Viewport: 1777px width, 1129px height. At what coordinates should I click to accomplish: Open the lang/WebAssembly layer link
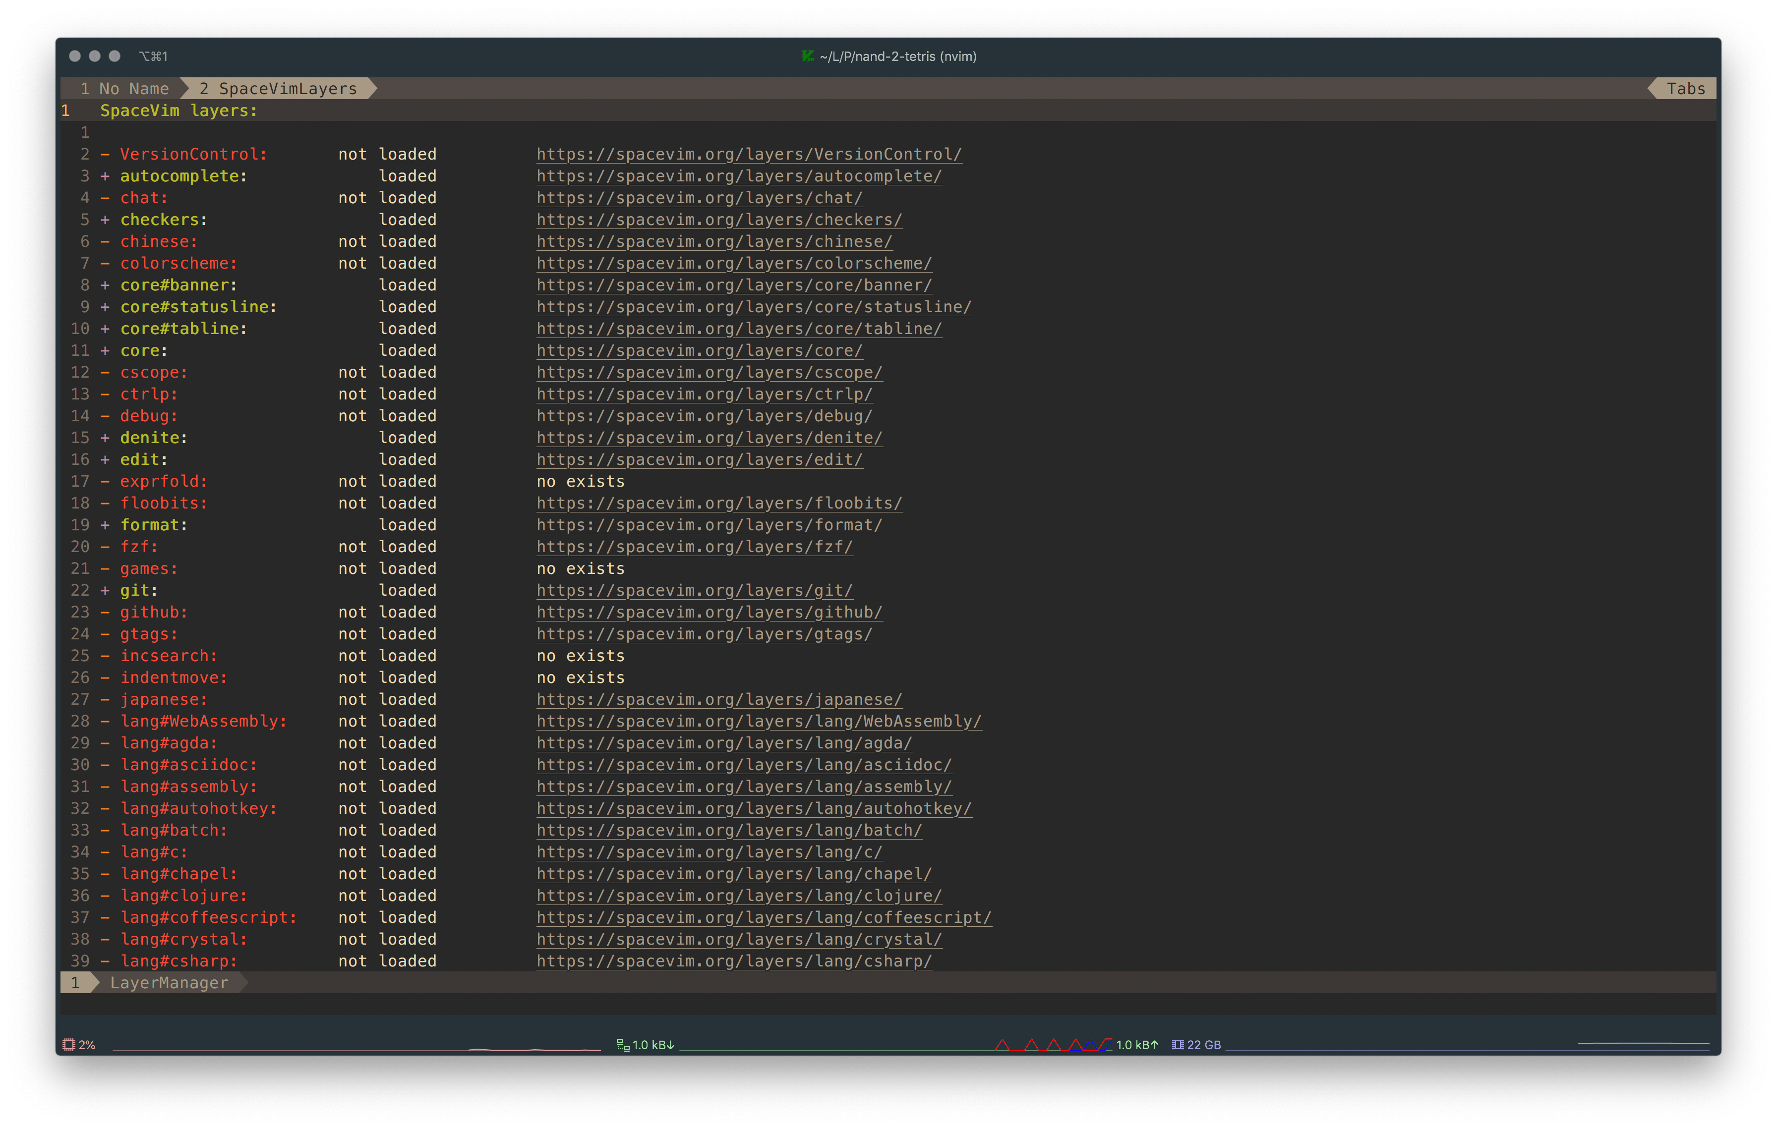click(x=759, y=721)
